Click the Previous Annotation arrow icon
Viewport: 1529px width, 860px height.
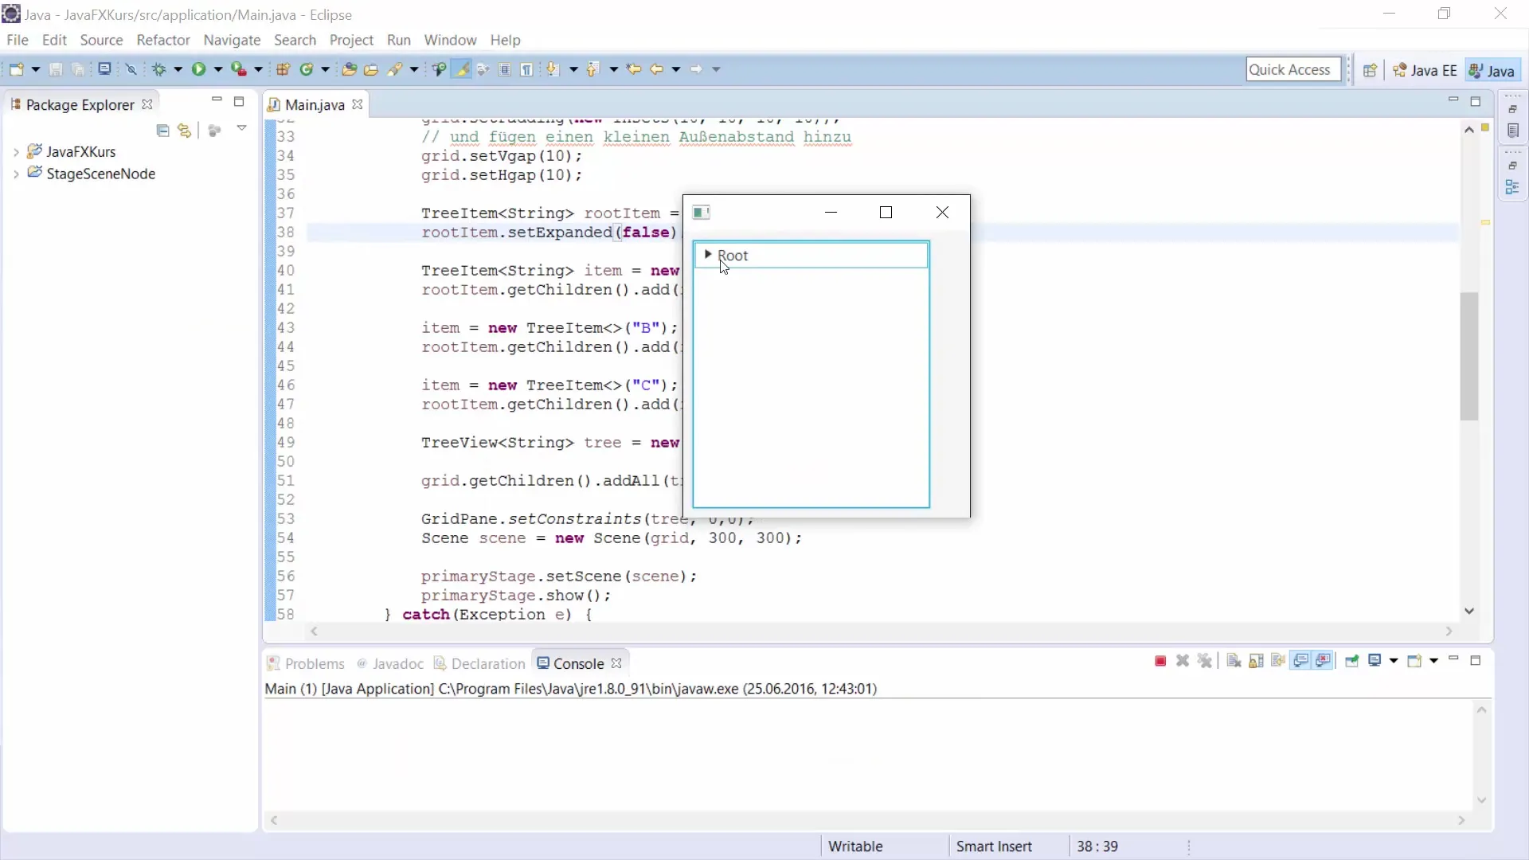point(592,69)
